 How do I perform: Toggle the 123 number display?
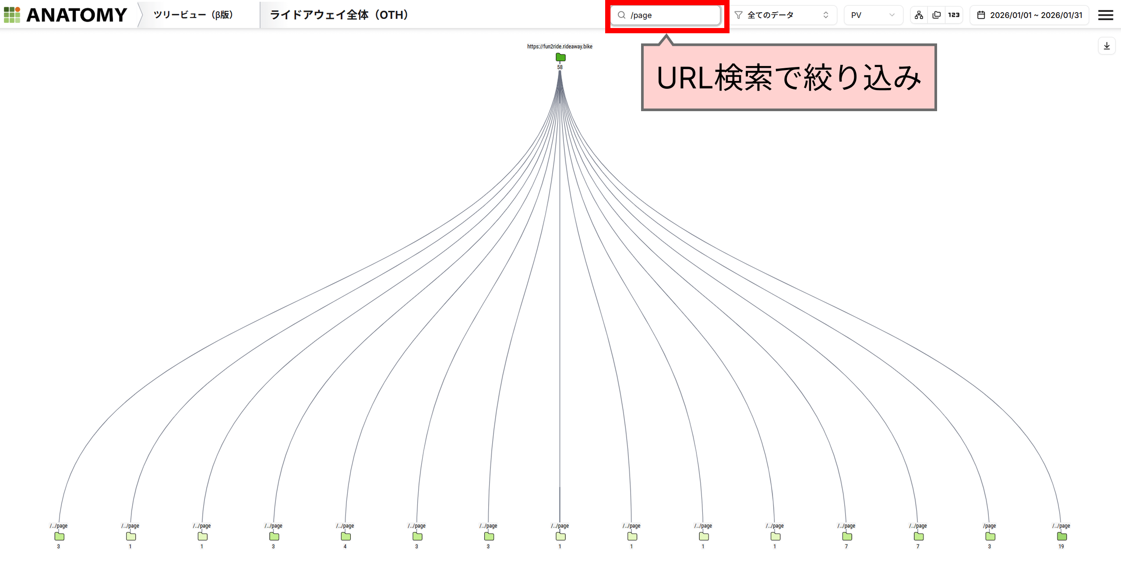[x=954, y=15]
